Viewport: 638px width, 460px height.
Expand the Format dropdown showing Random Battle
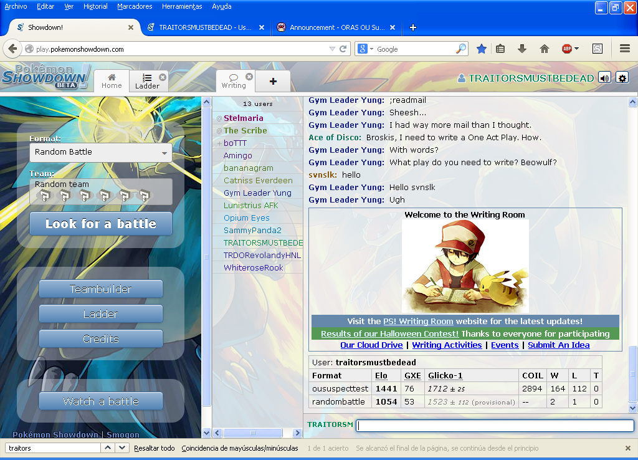click(101, 152)
